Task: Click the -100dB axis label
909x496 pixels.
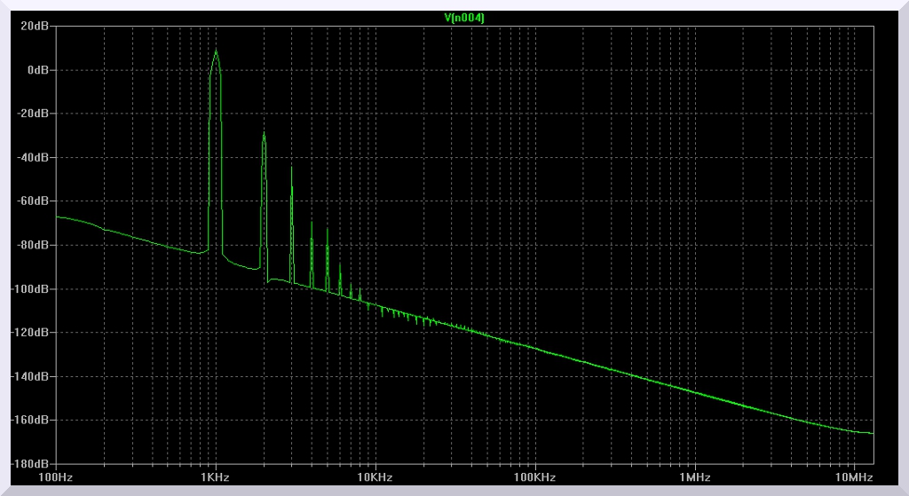Action: click(31, 289)
